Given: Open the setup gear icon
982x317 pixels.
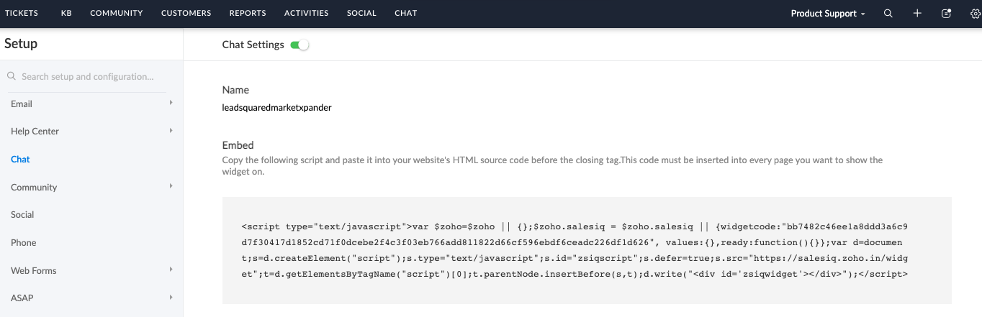Looking at the screenshot, I should pyautogui.click(x=976, y=14).
